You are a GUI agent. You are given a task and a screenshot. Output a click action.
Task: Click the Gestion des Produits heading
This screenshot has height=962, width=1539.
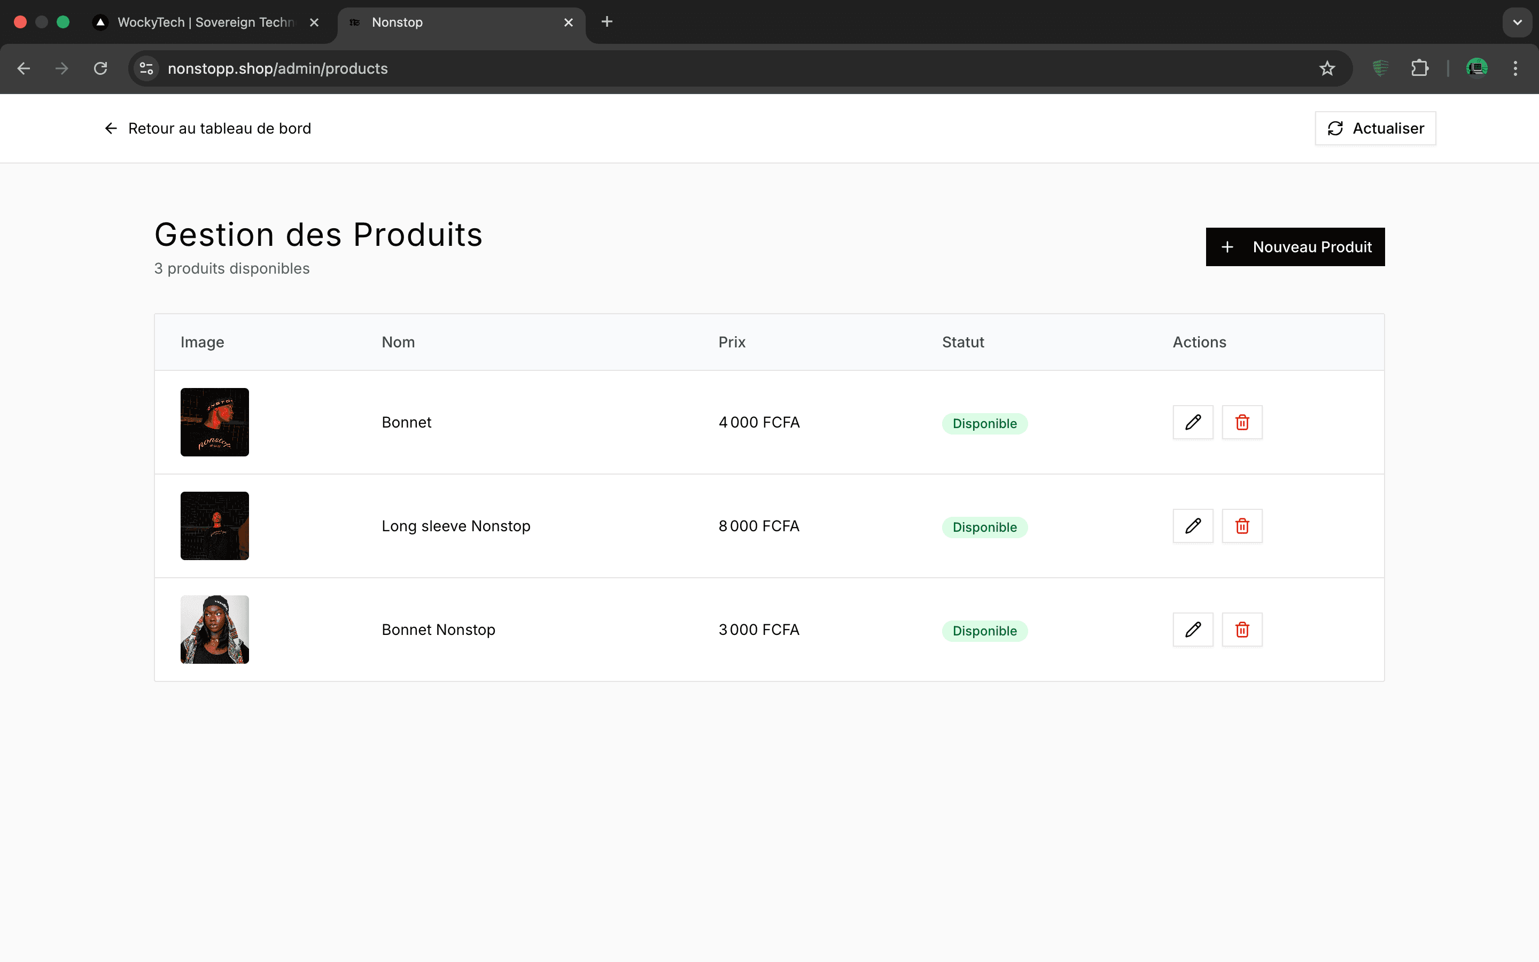tap(318, 235)
